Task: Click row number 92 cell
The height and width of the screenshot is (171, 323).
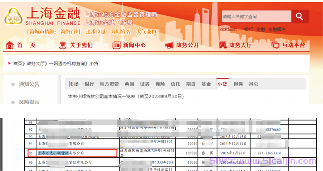Action: pyautogui.click(x=31, y=130)
